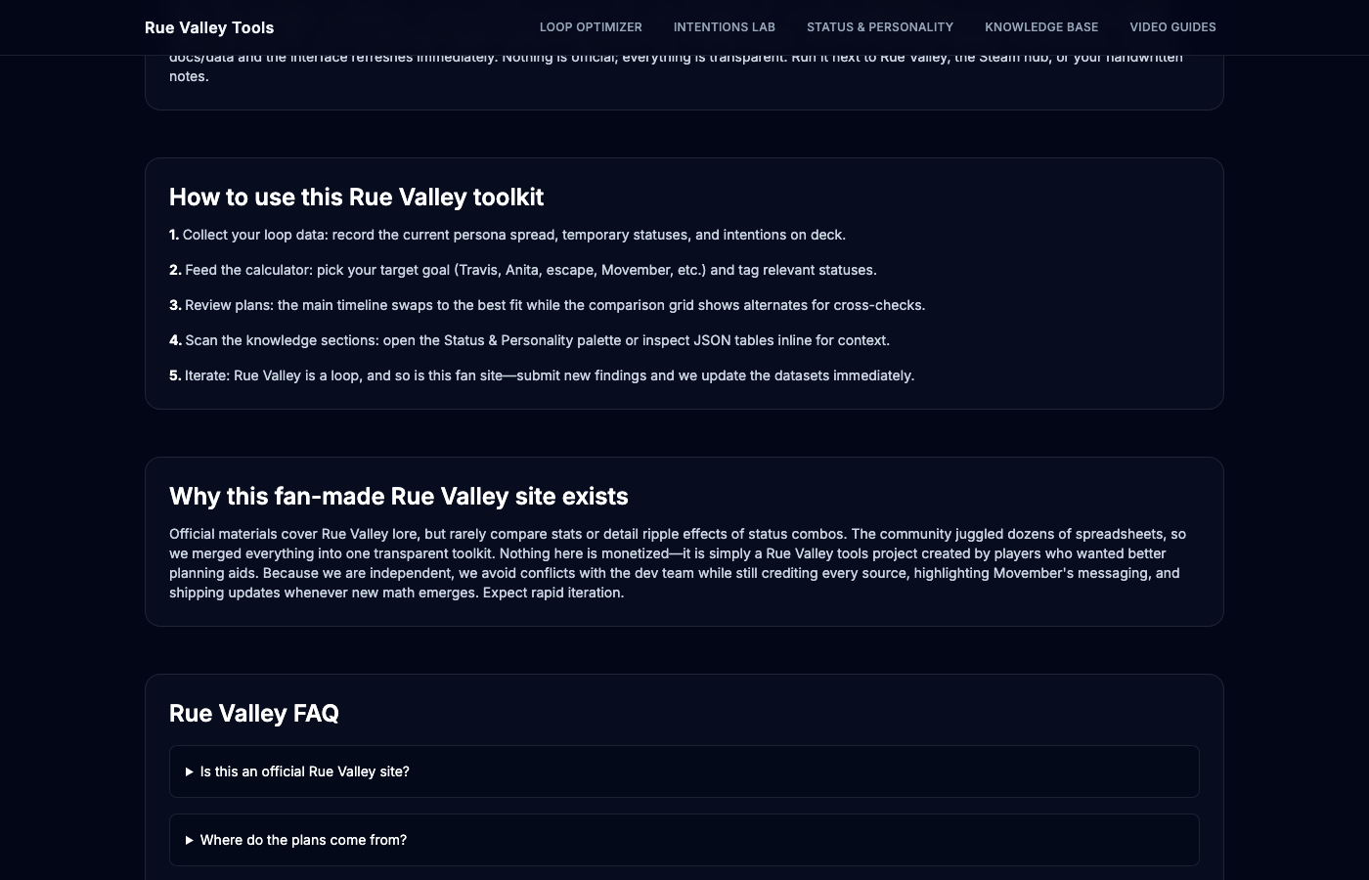Open the Status & Personality page
This screenshot has width=1369, height=880.
click(879, 27)
